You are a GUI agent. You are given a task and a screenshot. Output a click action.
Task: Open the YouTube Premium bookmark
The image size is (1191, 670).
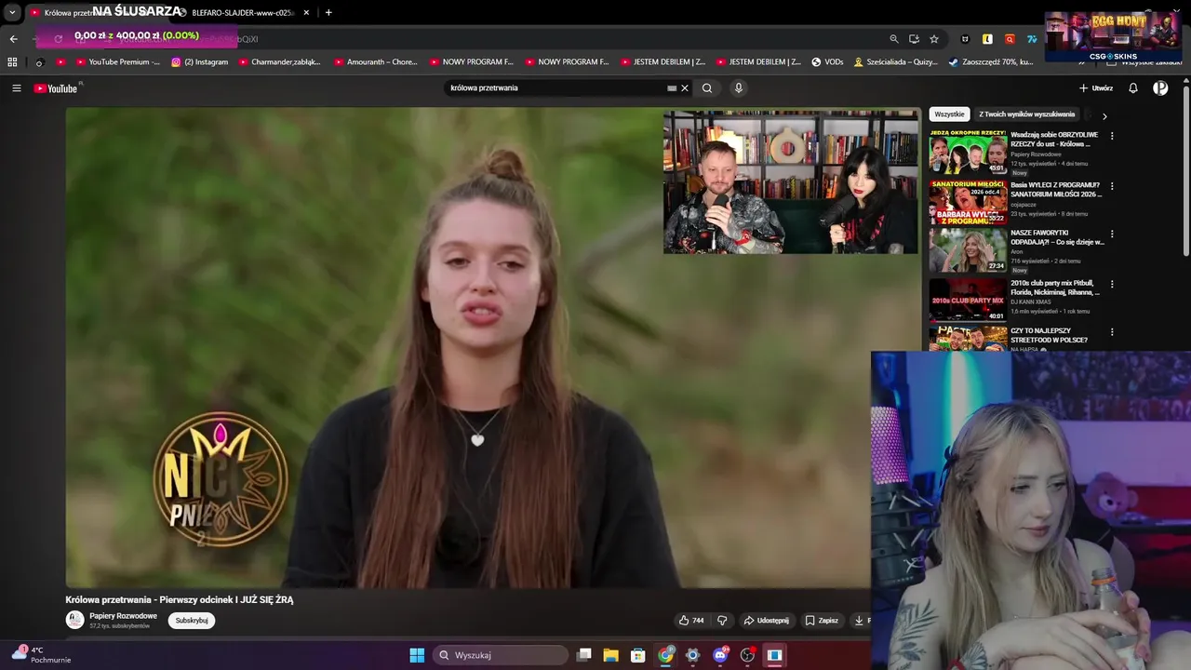pos(118,62)
